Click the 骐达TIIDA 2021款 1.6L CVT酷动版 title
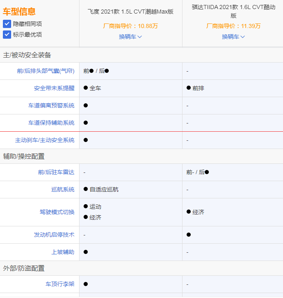This screenshot has width=283, height=298. pos(233,12)
